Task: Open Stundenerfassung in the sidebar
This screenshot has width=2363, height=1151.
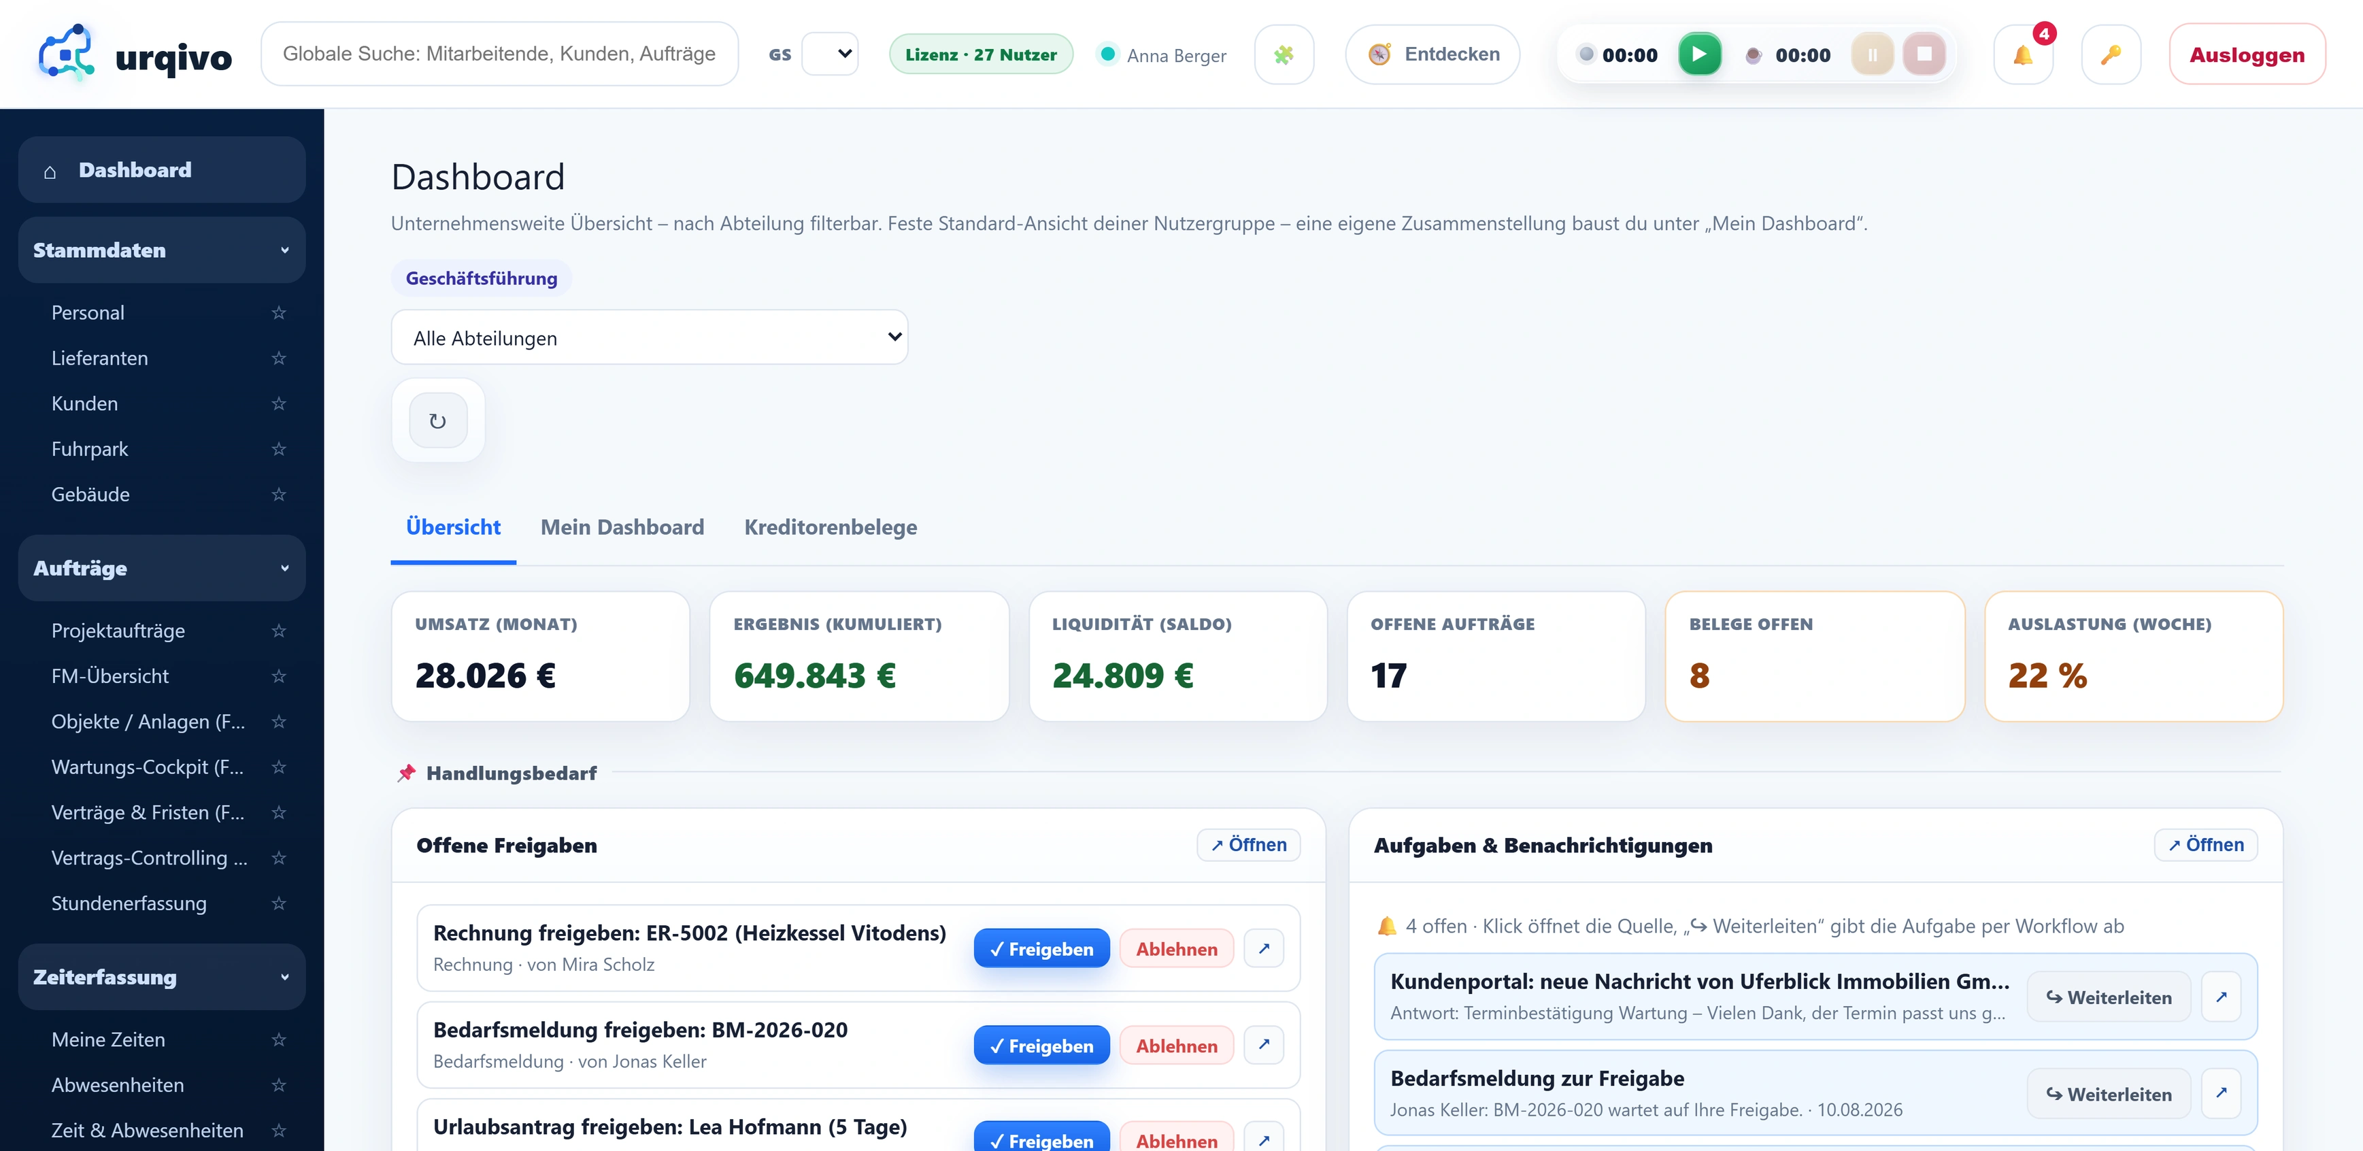Action: click(129, 903)
